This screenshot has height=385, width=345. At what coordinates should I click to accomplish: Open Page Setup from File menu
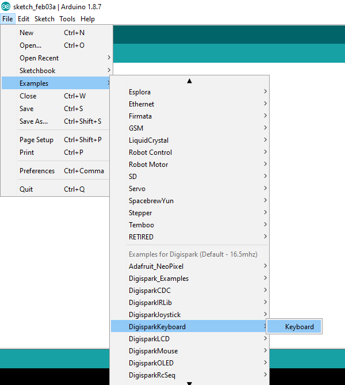click(55, 140)
